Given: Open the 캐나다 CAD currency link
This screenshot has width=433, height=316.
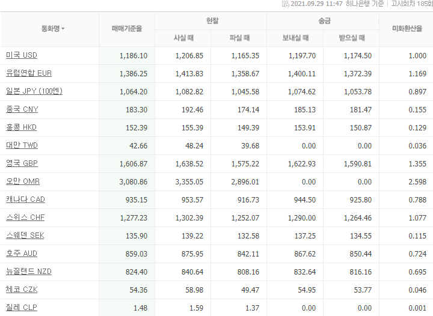Looking at the screenshot, I should [25, 199].
